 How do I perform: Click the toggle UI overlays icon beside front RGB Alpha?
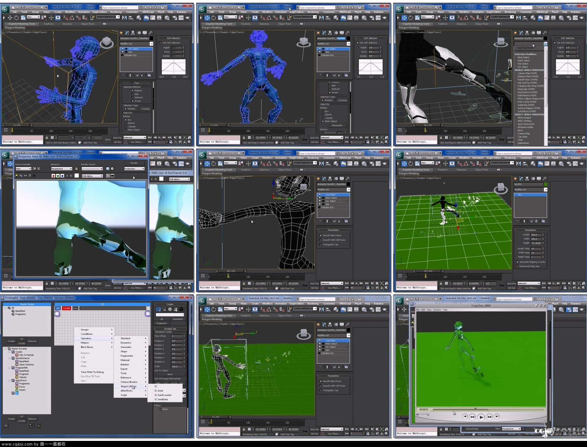click(x=108, y=176)
